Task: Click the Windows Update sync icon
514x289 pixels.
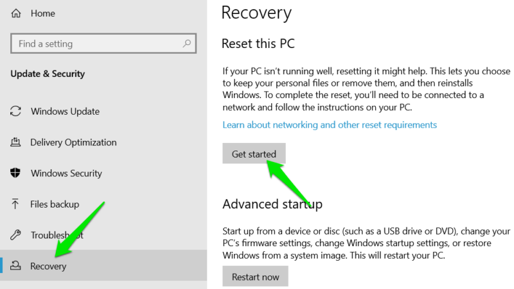Action: pos(16,111)
